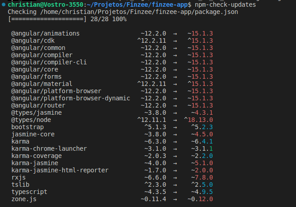This screenshot has width=296, height=207.
Task: Click the @angular/common package name
Action: [38, 48]
